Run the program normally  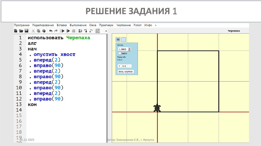[63, 31]
